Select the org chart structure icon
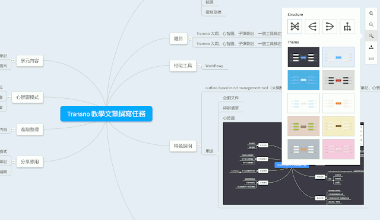Image resolution: width=380 pixels, height=220 pixels. tap(347, 27)
